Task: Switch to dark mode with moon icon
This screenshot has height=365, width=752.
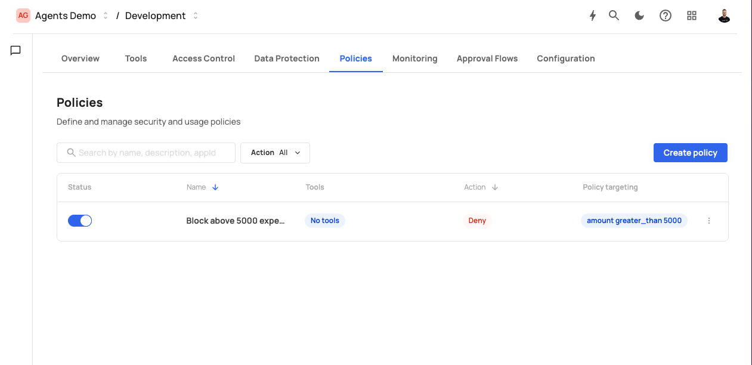Action: [x=639, y=16]
